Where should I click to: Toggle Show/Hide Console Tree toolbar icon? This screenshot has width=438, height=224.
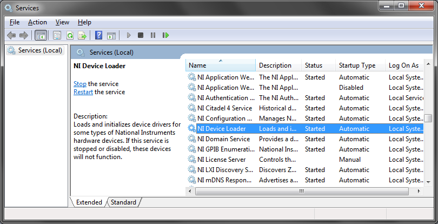tap(41, 35)
